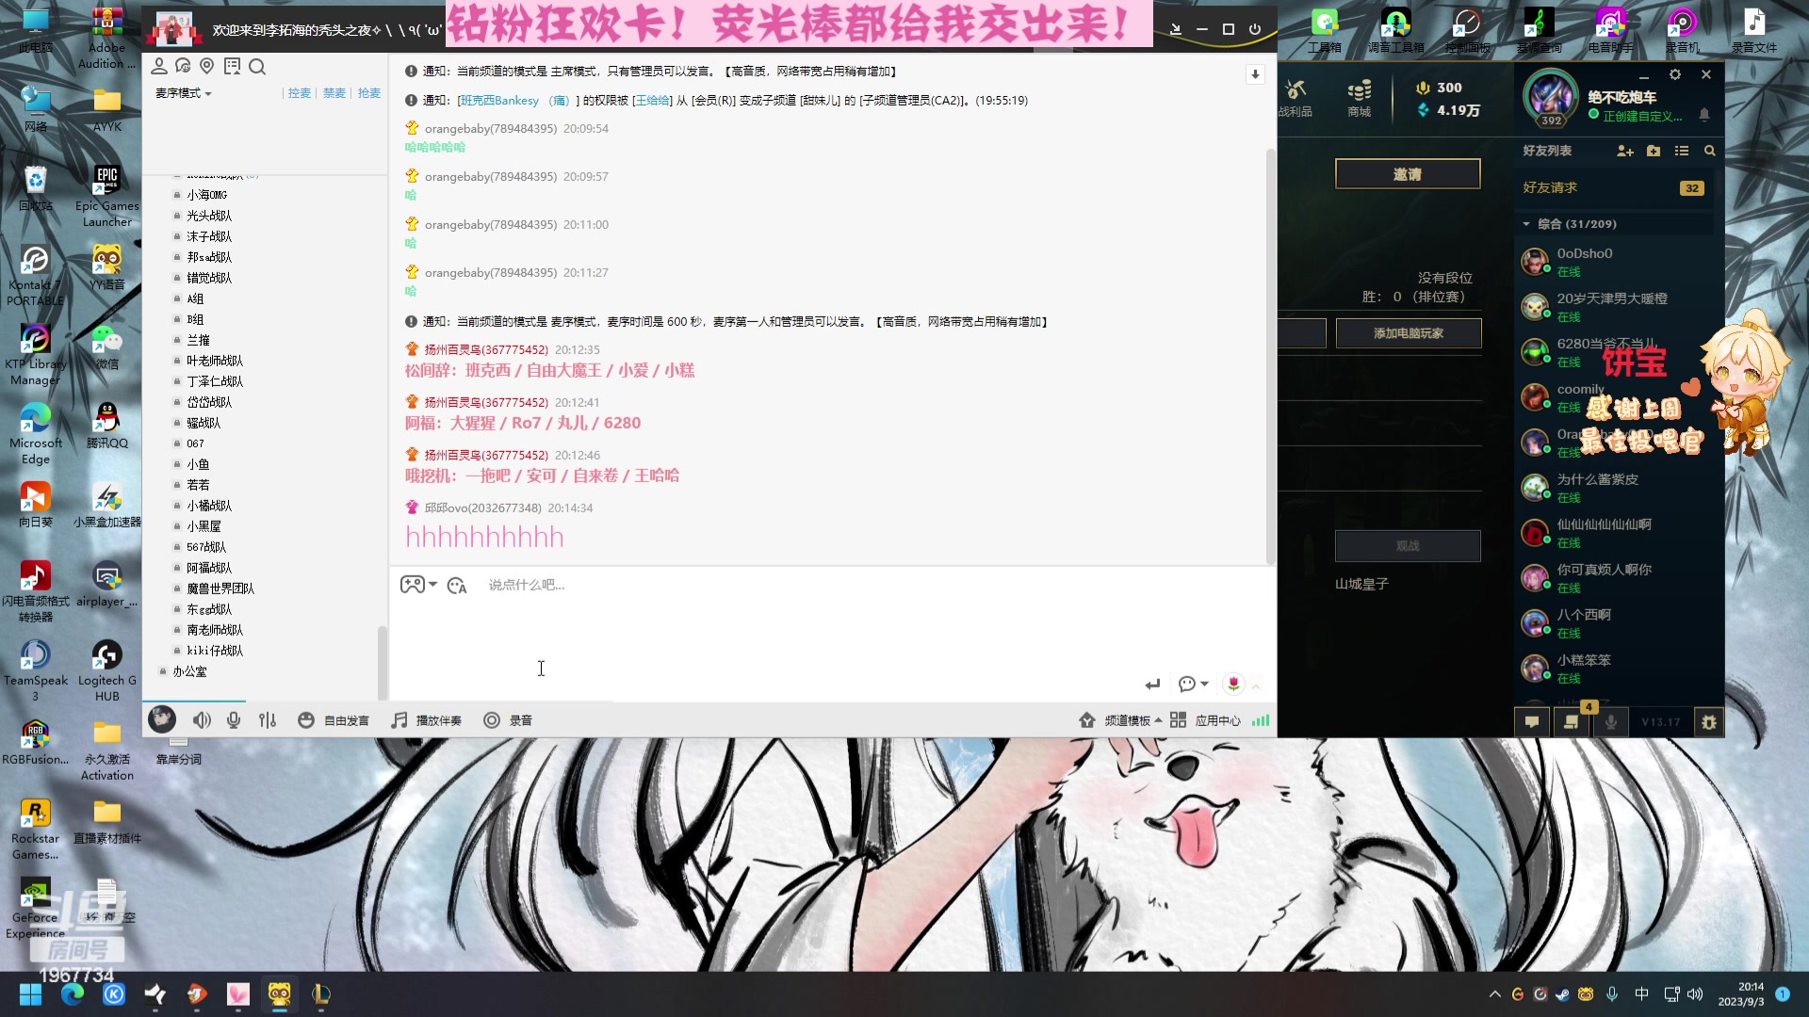Jump to latest message down-arrow button
This screenshot has height=1017, width=1809.
tap(1255, 74)
